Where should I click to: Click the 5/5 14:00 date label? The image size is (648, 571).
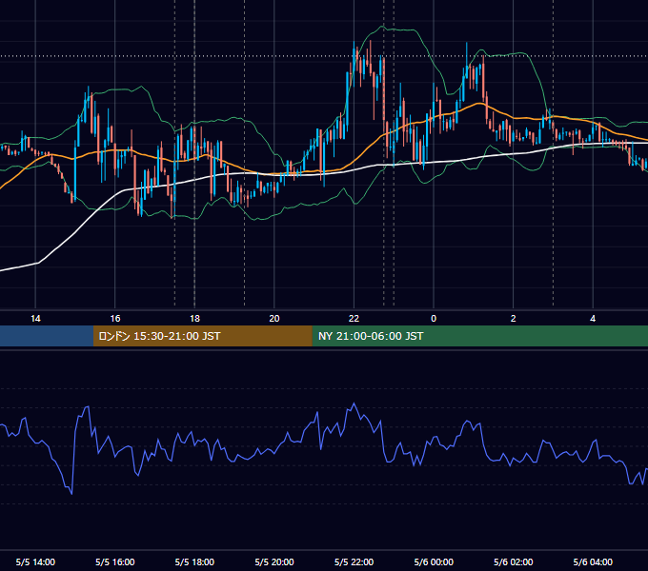pos(35,561)
